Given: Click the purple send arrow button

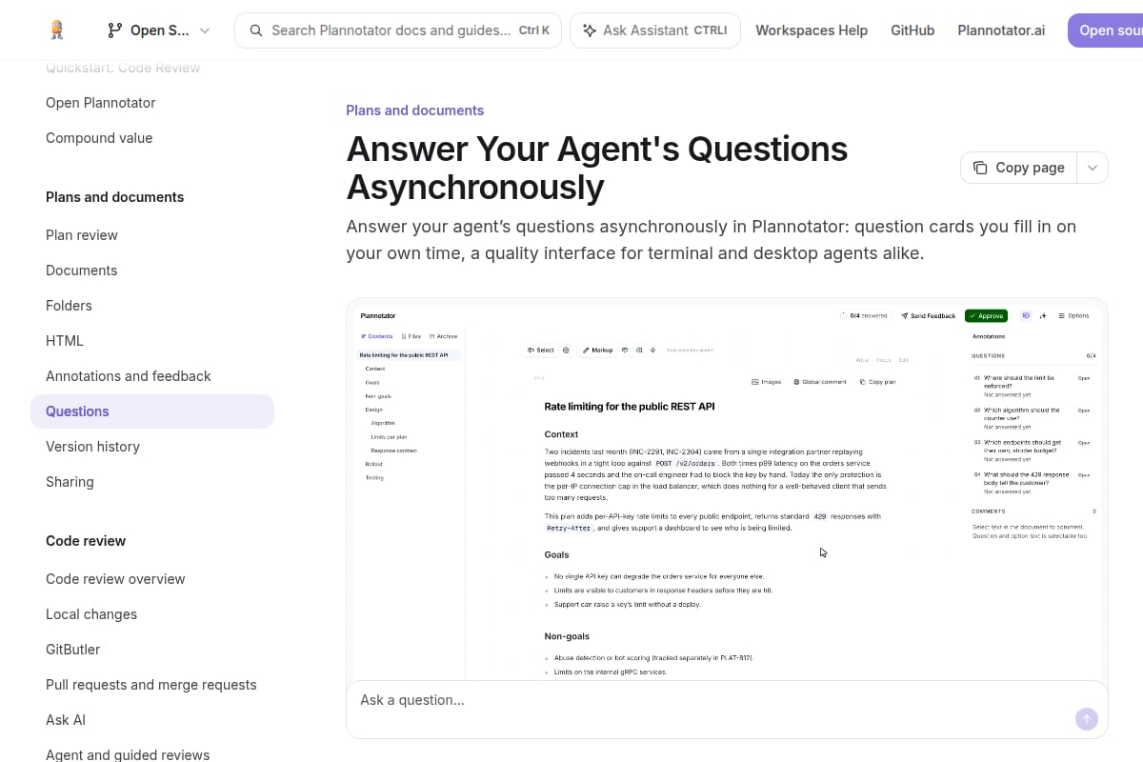Looking at the screenshot, I should coord(1087,719).
